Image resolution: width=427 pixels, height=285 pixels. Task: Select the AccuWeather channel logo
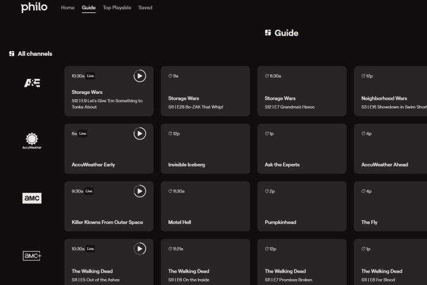(32, 141)
